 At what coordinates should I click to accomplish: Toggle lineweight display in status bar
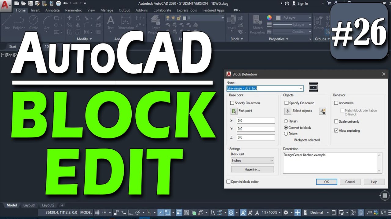point(179,213)
